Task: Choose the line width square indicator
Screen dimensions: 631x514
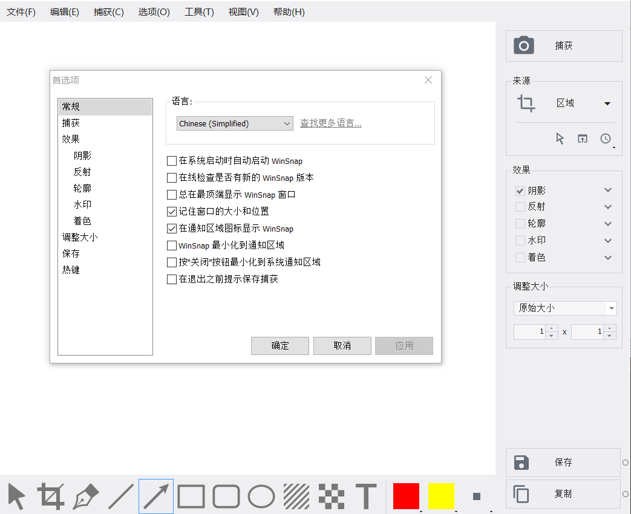Action: [477, 496]
